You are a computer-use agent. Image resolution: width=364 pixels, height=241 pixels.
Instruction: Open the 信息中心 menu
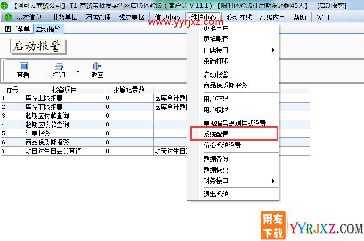coord(167,17)
